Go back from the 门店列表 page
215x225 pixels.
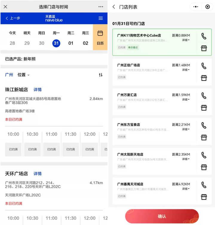[x=114, y=7]
